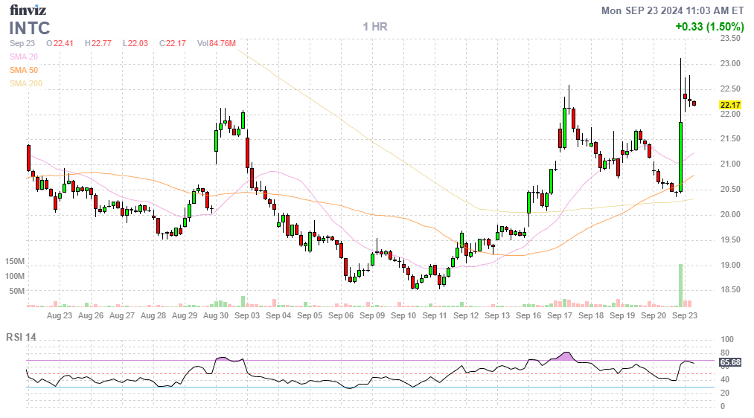754x418 pixels.
Task: Click the 150M volume axis label
Action: tap(14, 262)
